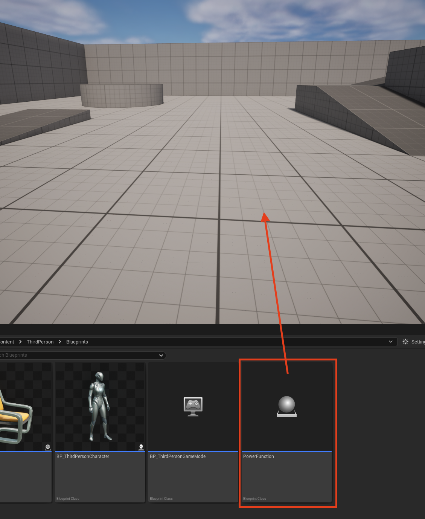Open the search options dropdown arrow
This screenshot has height=519, width=425.
161,355
